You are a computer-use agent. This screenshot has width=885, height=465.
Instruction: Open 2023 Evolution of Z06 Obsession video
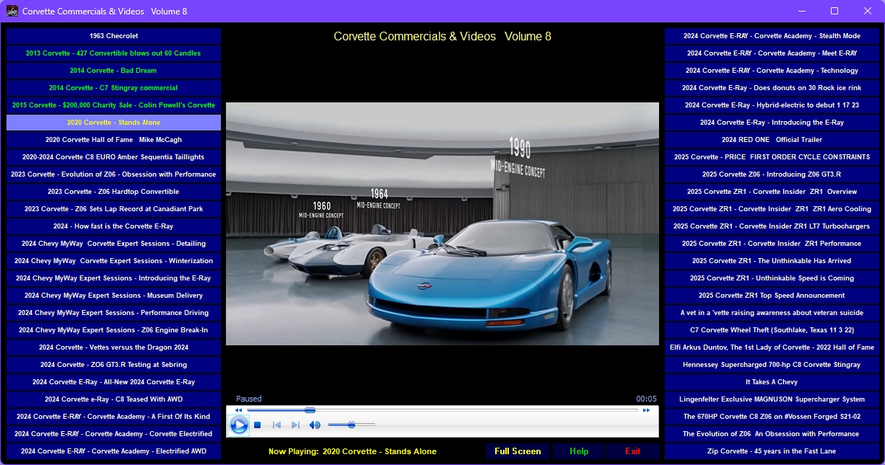(113, 174)
